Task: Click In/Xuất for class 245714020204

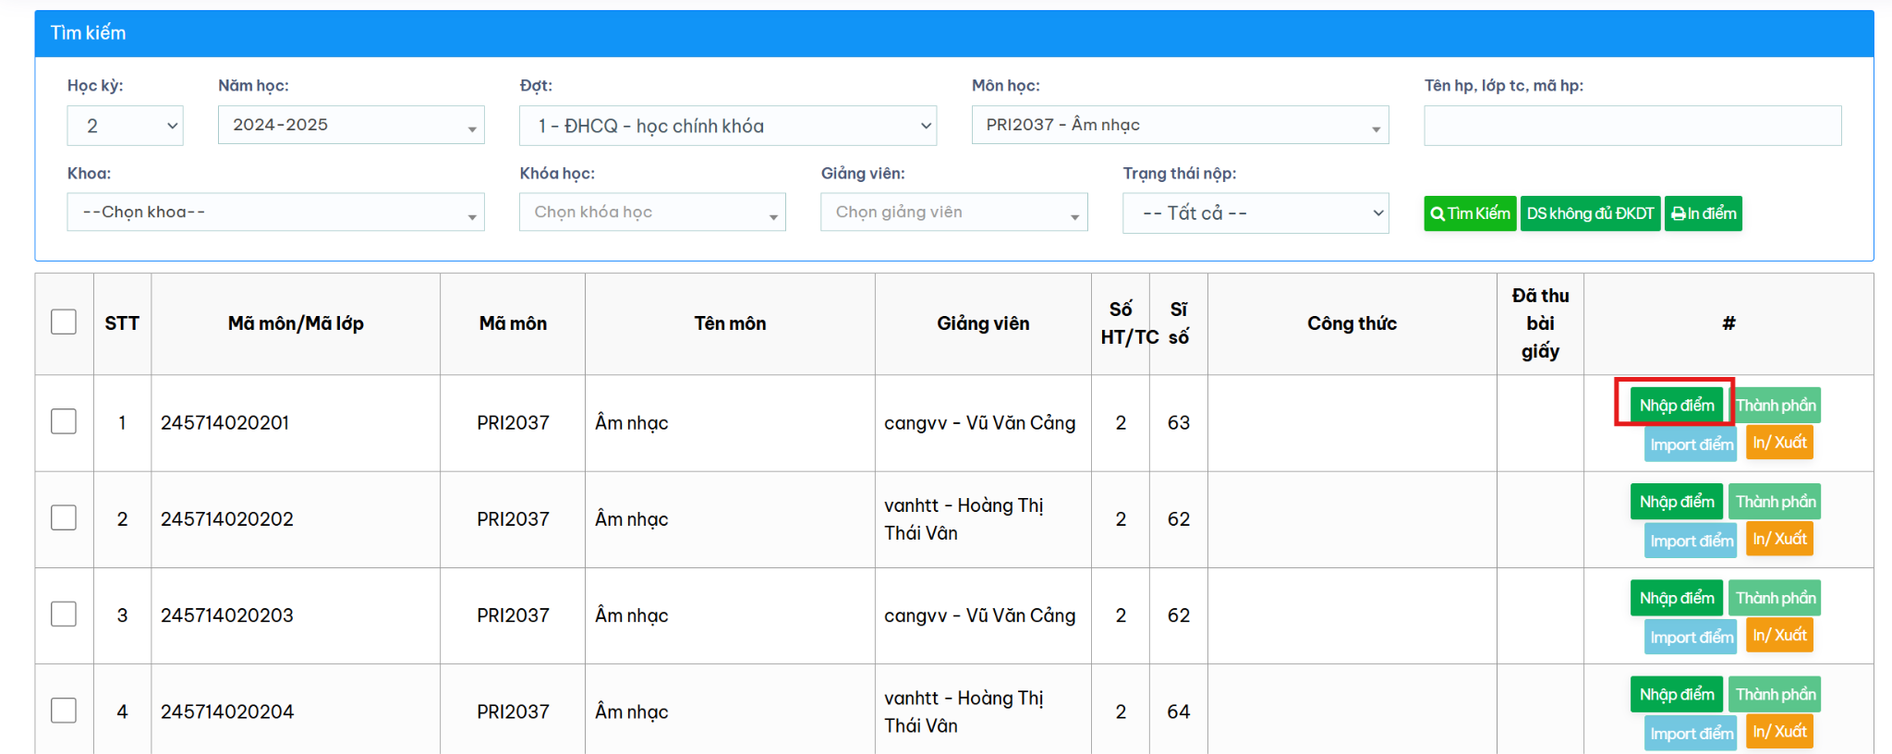Action: [x=1779, y=731]
